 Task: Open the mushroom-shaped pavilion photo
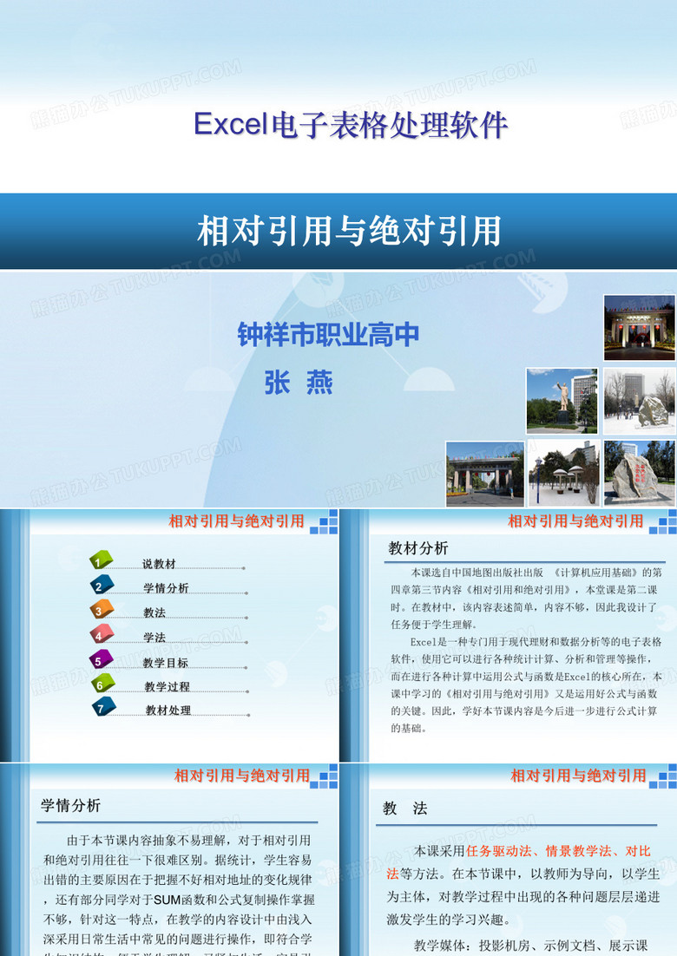563,474
